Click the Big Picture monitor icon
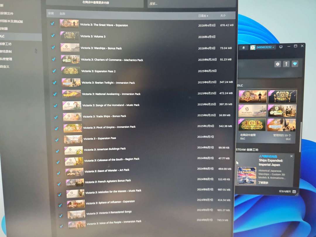Image resolution: width=316 pixels, height=237 pixels. coord(281,47)
